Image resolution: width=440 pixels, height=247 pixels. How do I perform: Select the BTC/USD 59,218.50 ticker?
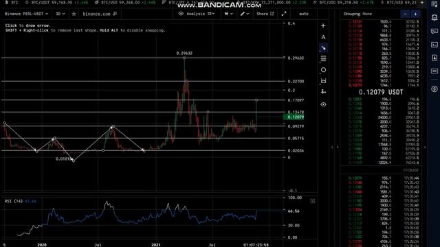344,3
